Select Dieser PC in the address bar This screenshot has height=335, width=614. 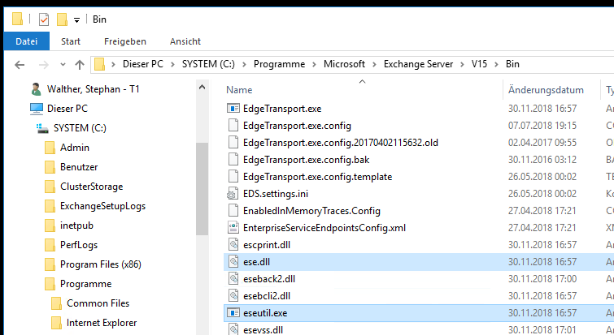click(x=143, y=64)
